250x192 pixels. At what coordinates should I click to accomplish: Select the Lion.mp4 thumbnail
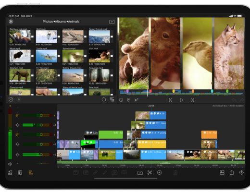coord(99,56)
